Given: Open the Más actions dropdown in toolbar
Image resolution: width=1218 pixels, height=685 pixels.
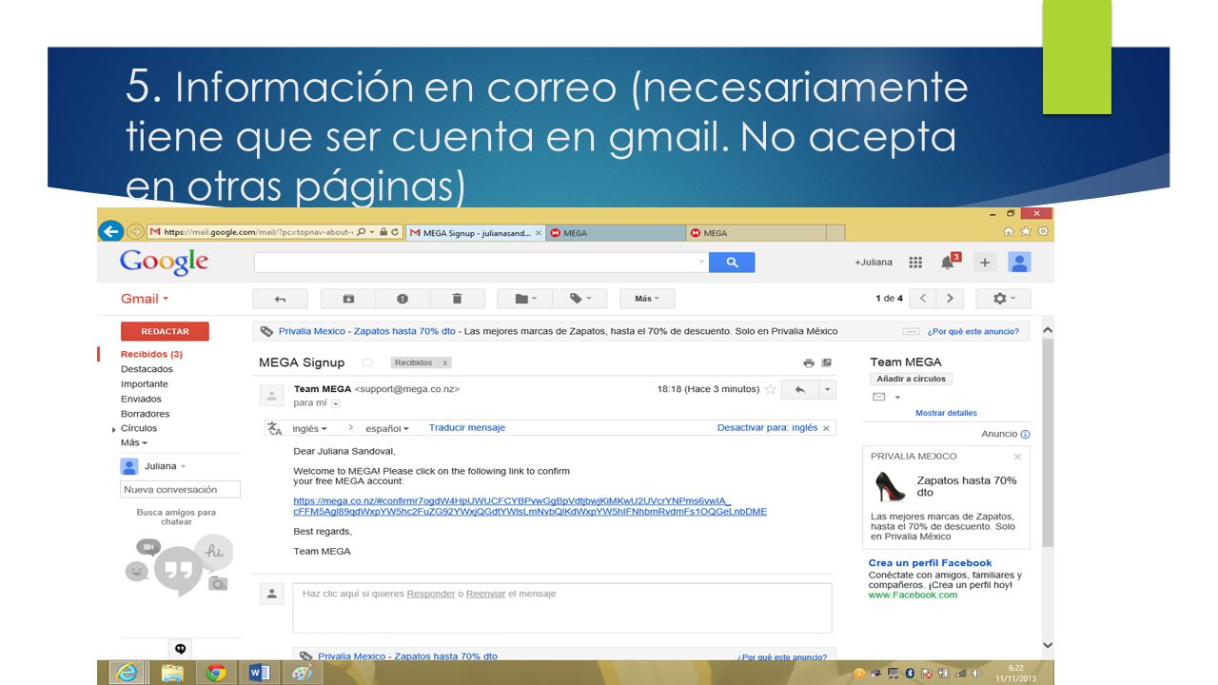Looking at the screenshot, I should (647, 299).
